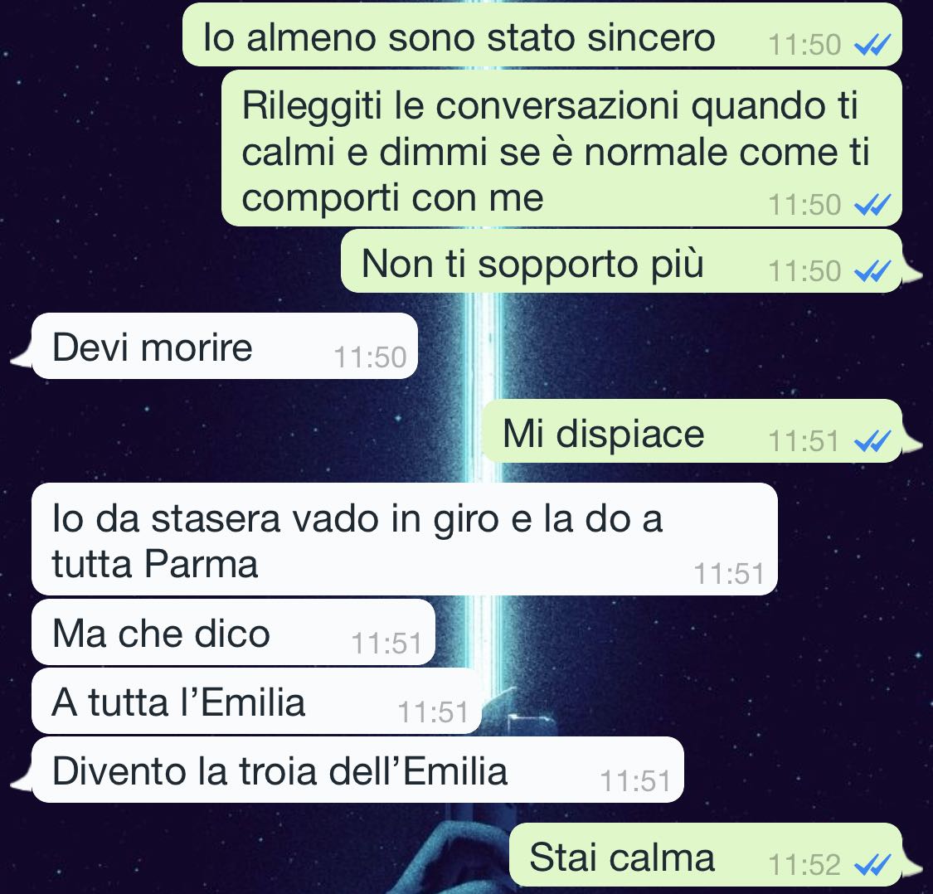Select the 'Stai calma' sent bubble

[x=706, y=855]
